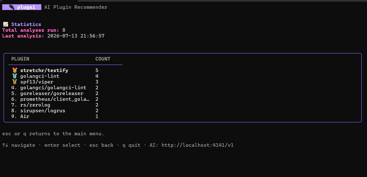Screen dimensions: 367x177
Task: Click the silver medal icon beside golangci-lint
Action: [15, 76]
